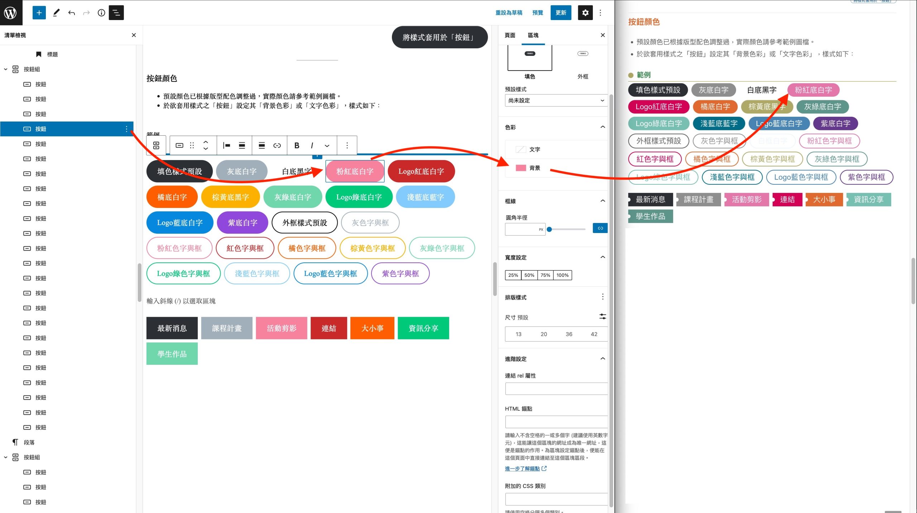This screenshot has width=917, height=513.
Task: Toggle the list view icon
Action: click(x=116, y=13)
